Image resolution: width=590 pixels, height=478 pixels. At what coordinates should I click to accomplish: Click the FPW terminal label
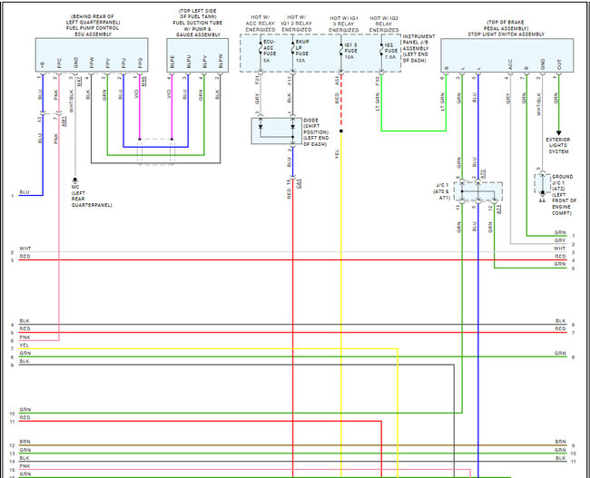pos(91,63)
